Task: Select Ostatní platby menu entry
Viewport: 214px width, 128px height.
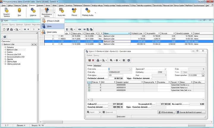Action: click(x=53, y=32)
